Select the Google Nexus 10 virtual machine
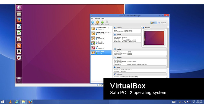This screenshot has width=204, height=108. [101, 28]
